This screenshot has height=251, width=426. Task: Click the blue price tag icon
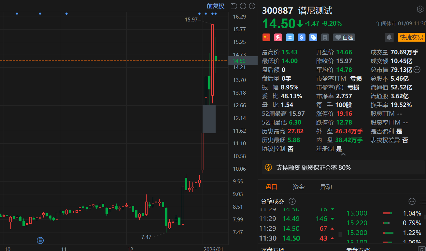tap(313, 37)
